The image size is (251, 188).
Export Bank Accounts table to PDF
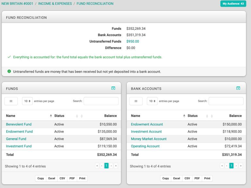coord(197,178)
